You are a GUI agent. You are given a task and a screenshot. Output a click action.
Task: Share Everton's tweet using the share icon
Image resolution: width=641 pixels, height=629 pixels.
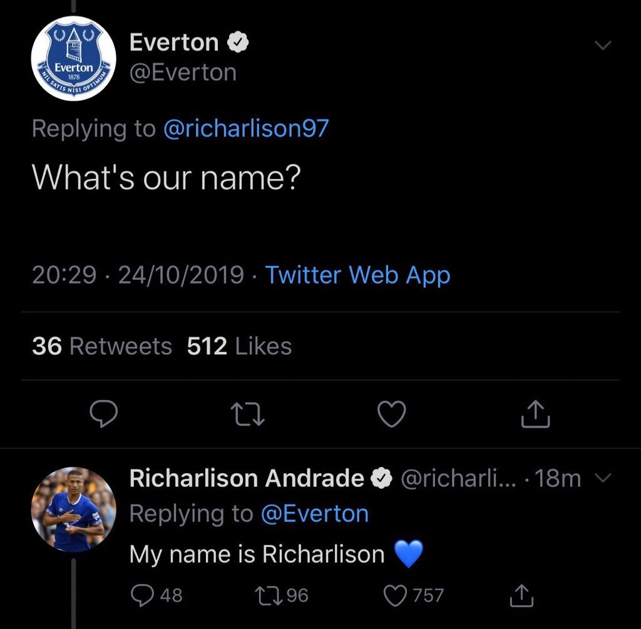coord(536,414)
